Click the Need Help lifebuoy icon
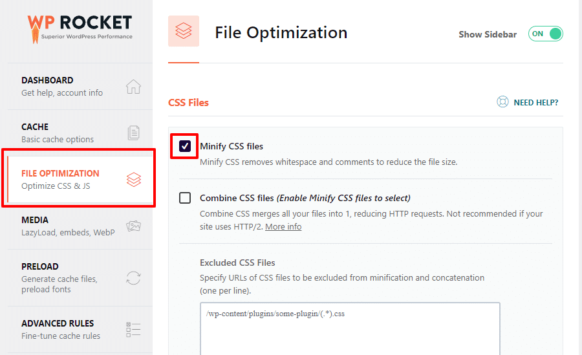582x355 pixels. (x=502, y=102)
